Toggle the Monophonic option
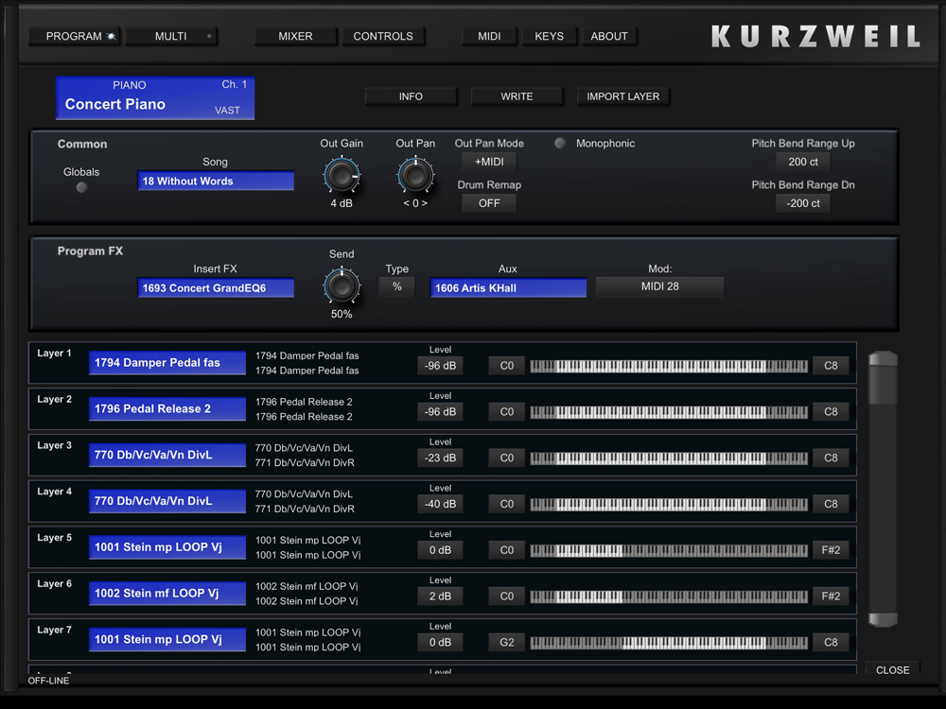Viewport: 946px width, 709px height. 560,144
